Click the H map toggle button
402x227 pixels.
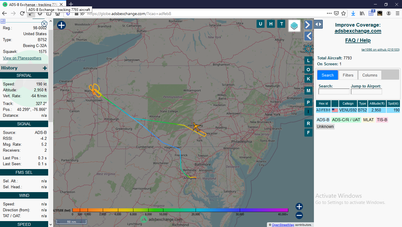[x=271, y=24]
